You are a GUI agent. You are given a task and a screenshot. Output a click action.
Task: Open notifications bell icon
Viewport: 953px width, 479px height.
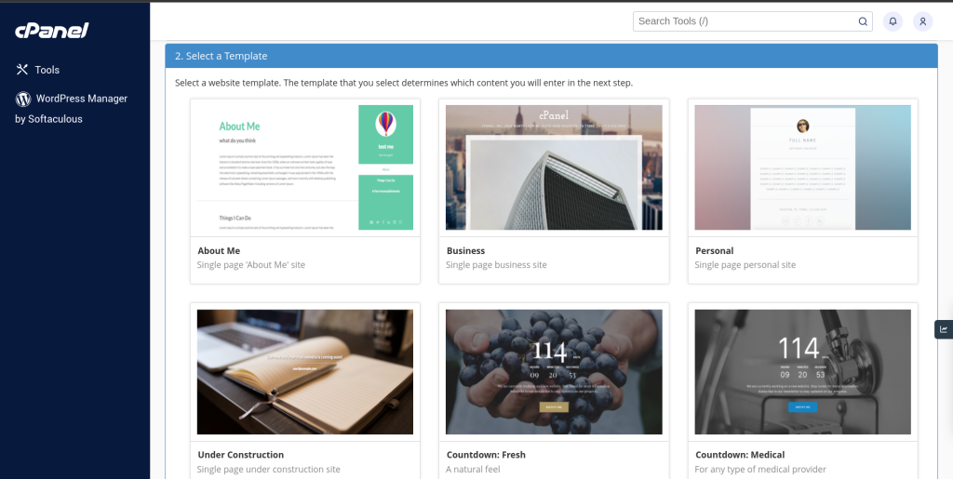[893, 21]
